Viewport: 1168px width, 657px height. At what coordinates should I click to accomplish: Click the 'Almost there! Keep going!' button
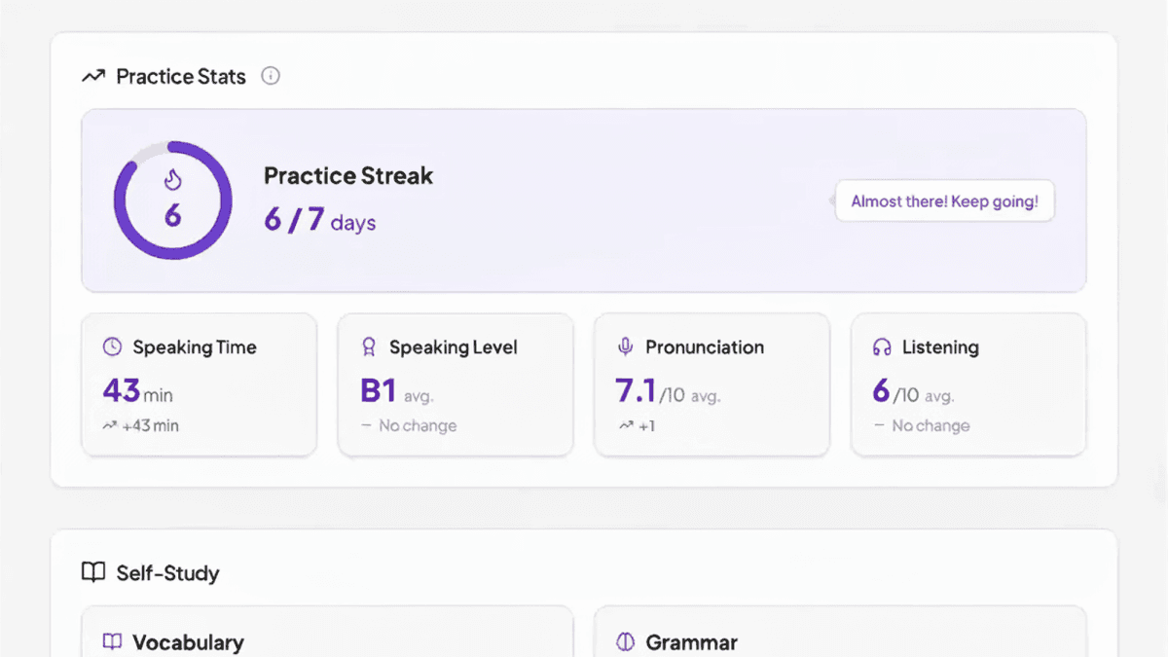(x=944, y=201)
